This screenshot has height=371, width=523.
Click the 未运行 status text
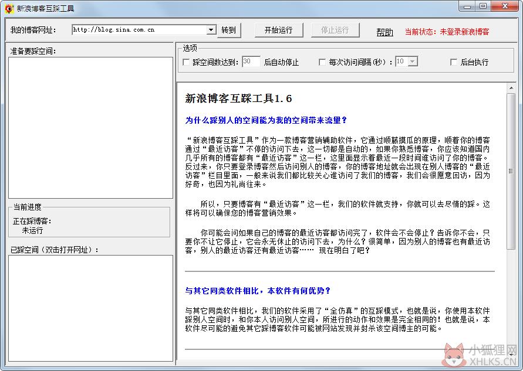(x=32, y=230)
